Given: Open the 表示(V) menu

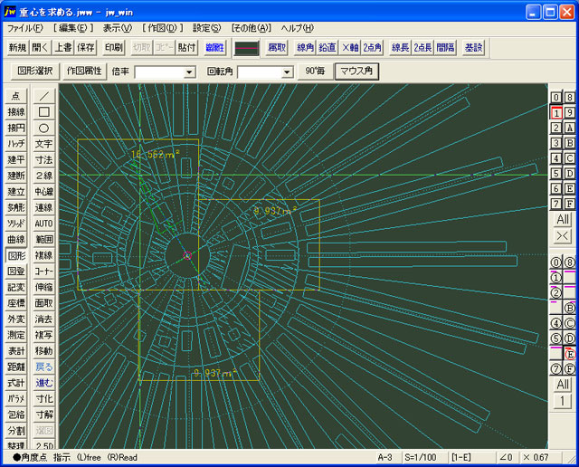Looking at the screenshot, I should (x=117, y=28).
